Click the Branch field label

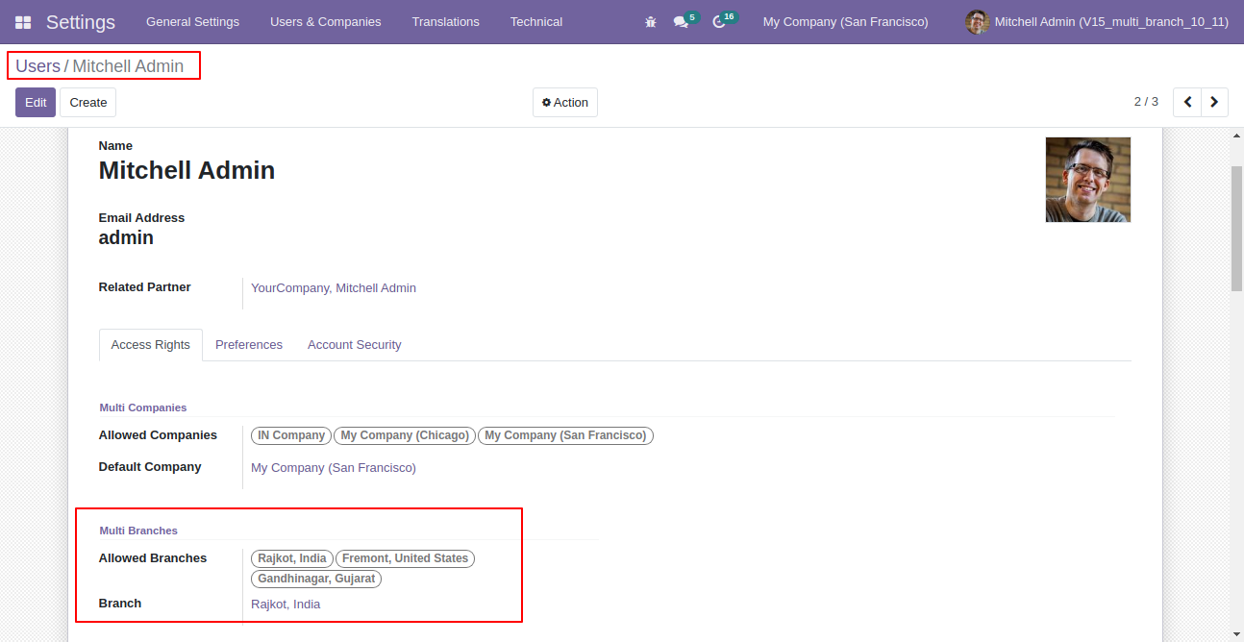[x=120, y=604]
